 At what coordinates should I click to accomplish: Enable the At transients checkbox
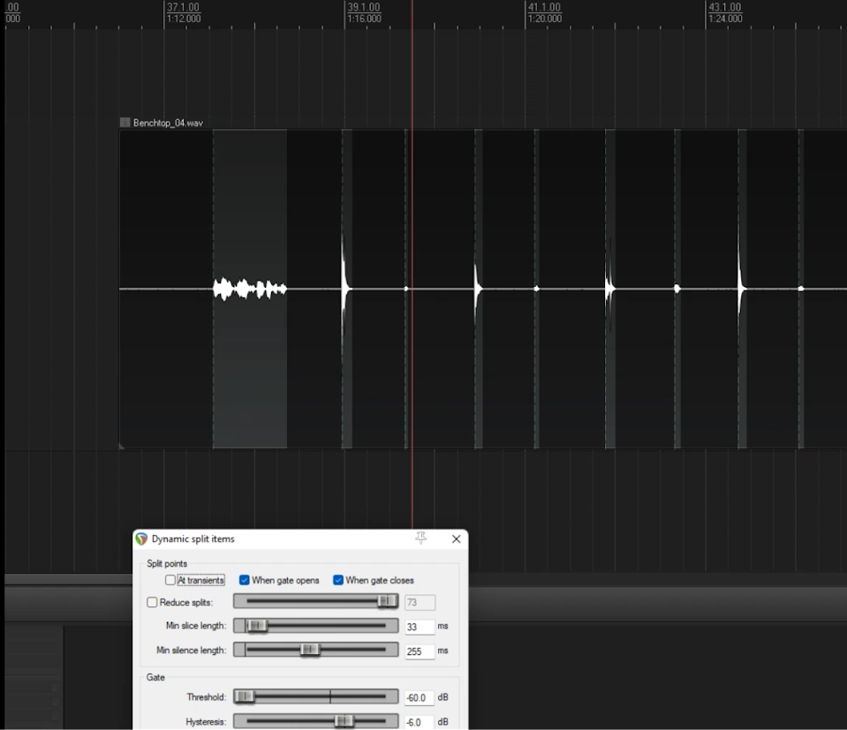pyautogui.click(x=170, y=580)
